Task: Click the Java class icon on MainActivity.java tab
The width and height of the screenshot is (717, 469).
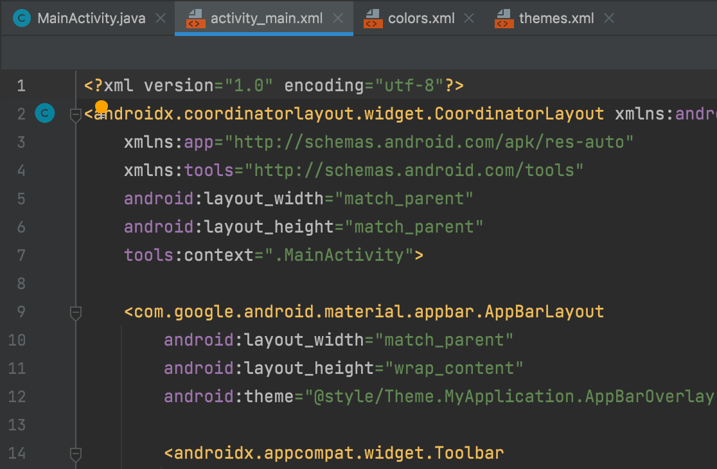Action: click(x=22, y=18)
